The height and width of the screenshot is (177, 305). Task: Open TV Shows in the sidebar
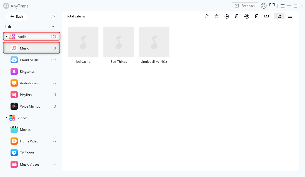click(32, 153)
